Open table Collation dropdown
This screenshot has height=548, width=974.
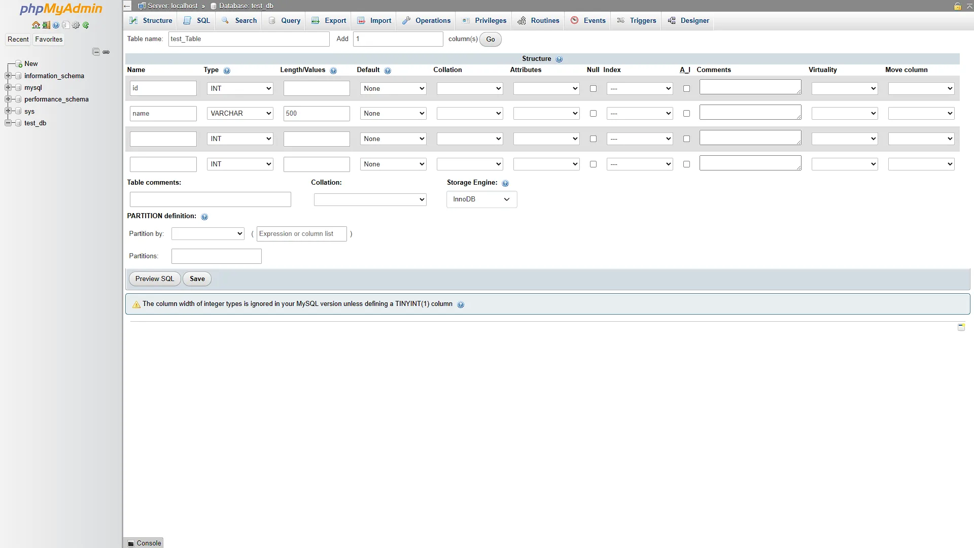click(370, 200)
